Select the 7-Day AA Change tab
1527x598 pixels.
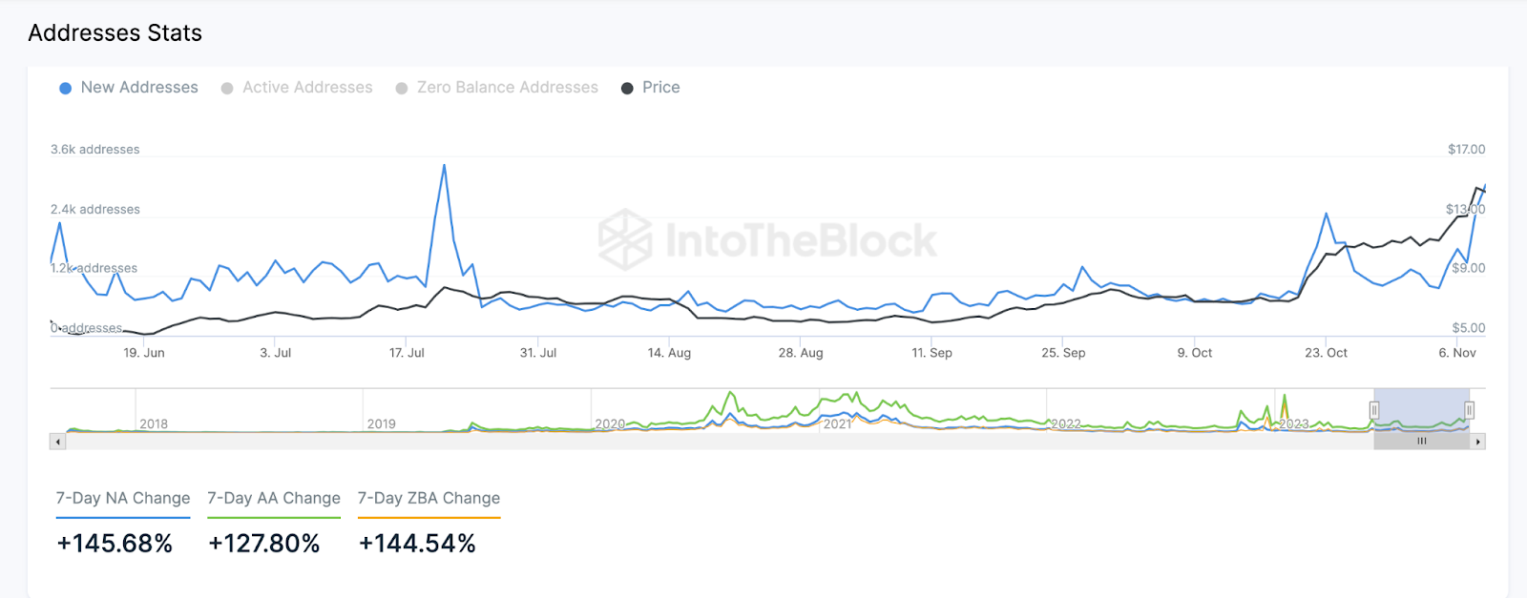coord(274,498)
